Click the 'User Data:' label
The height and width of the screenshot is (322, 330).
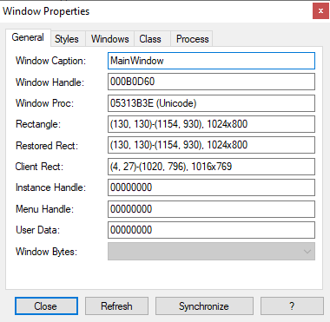tap(37, 230)
